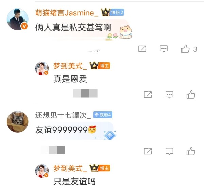Share 萌猫绪言Jasmine_'s comment using forward icon

pos(142,49)
